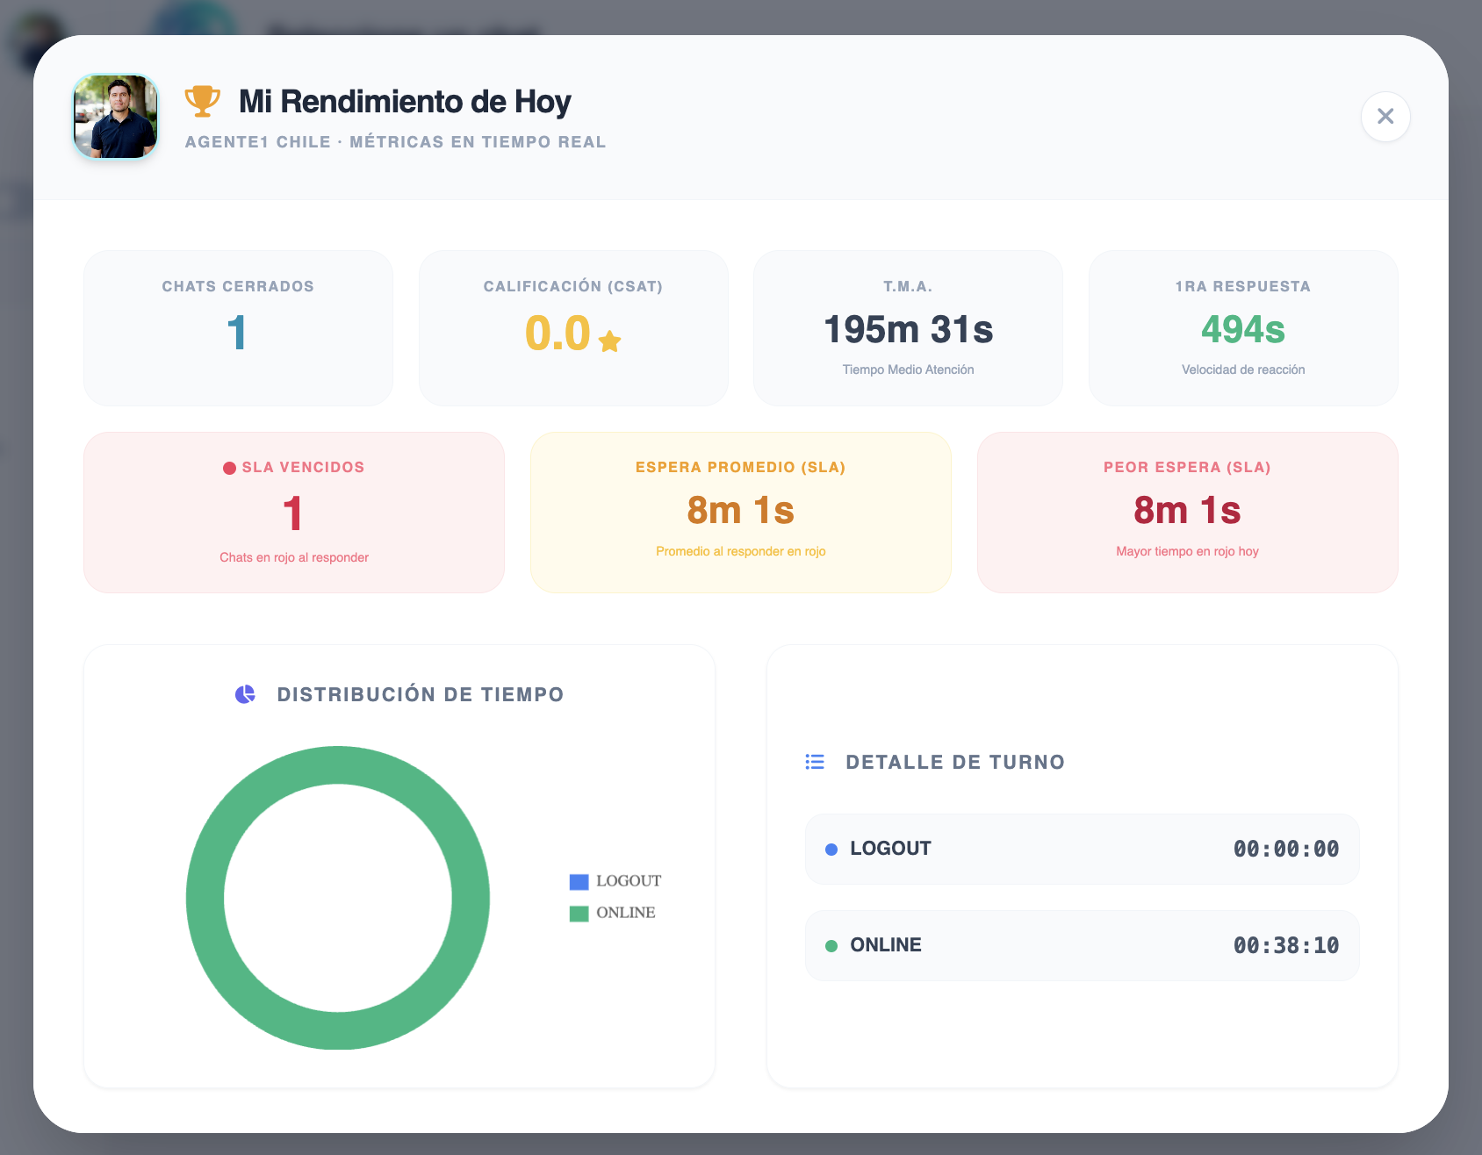Screen dimensions: 1482x1155
Task: Click the red dot beside SLA Vencidos
Action: pyautogui.click(x=229, y=468)
